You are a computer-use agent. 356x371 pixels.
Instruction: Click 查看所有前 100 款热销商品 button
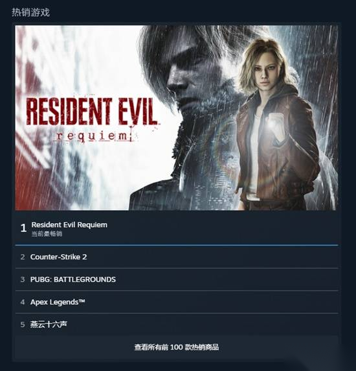[x=177, y=347]
